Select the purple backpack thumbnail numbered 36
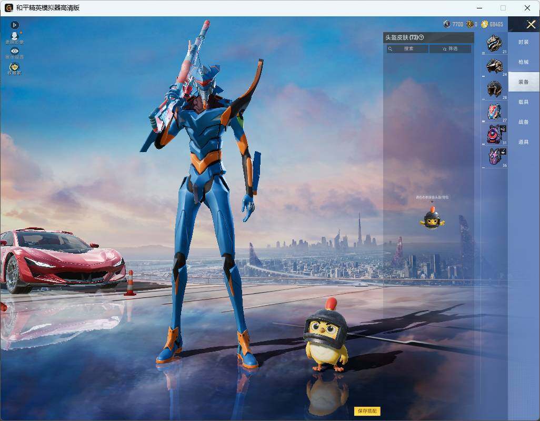 (495, 157)
